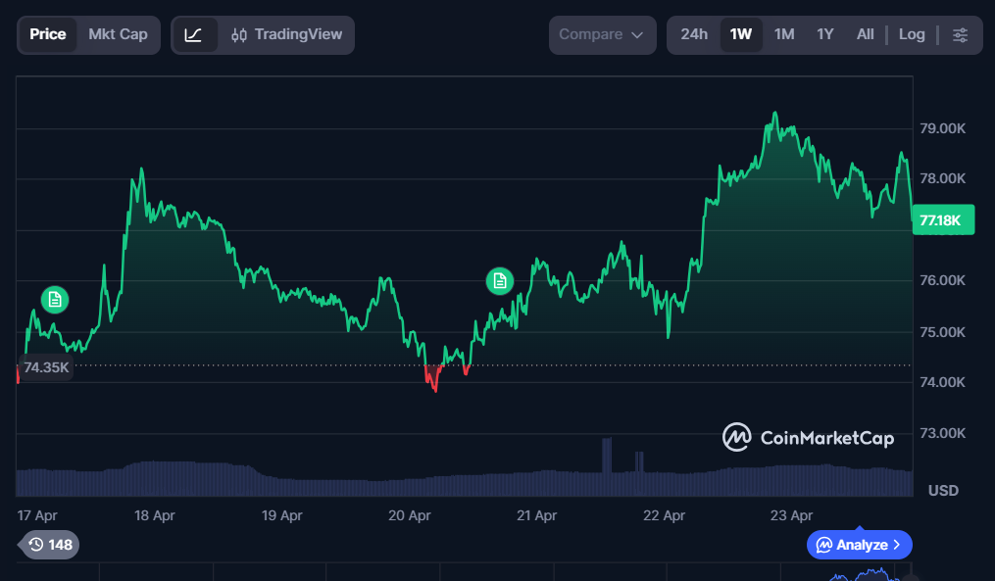Toggle Log scale for the chart
The image size is (995, 581).
pos(912,34)
